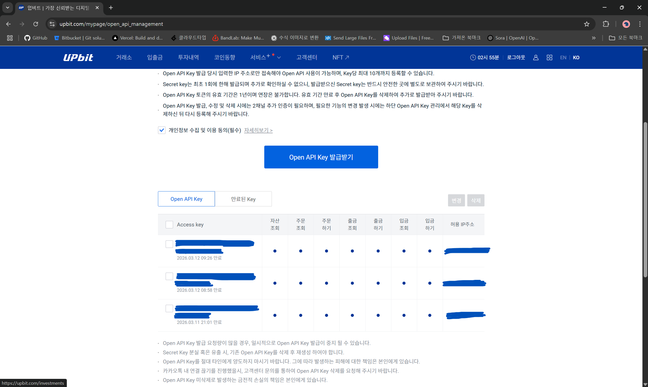Switch language to KO
648x387 pixels.
[576, 58]
